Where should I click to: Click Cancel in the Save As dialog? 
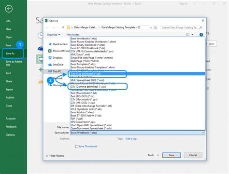point(193,155)
